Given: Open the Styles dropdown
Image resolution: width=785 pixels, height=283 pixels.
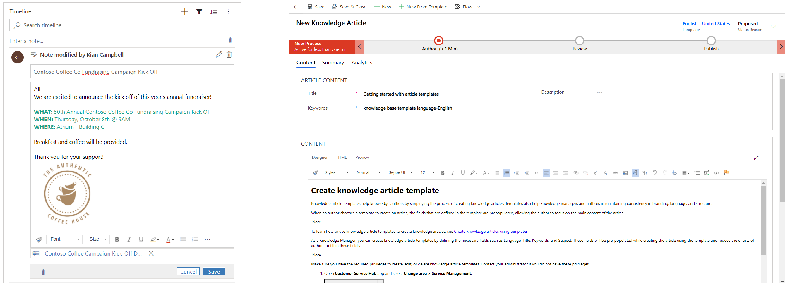Looking at the screenshot, I should coord(336,173).
